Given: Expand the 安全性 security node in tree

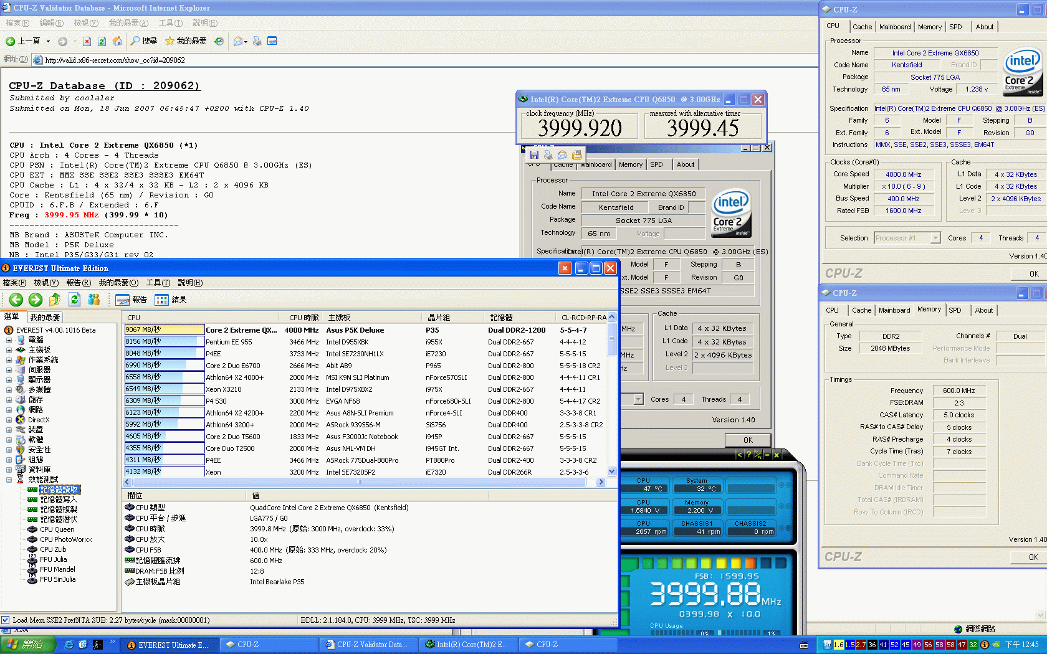Looking at the screenshot, I should click(9, 450).
